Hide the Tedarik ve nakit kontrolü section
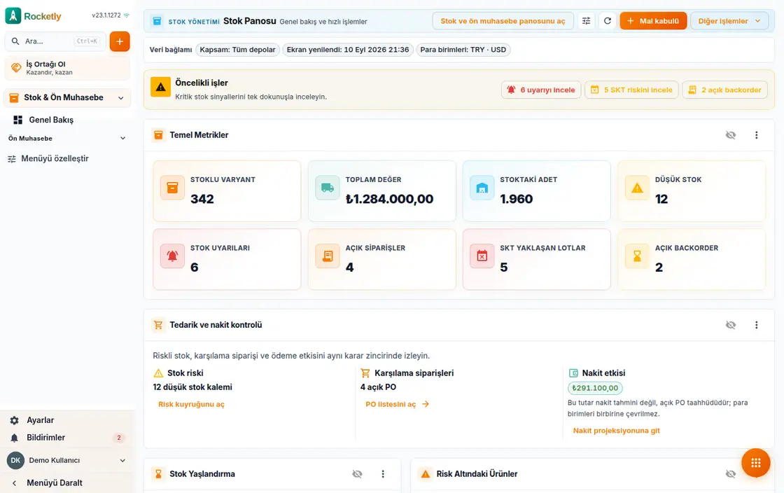Screen dimensions: 784x493 pyautogui.click(x=731, y=325)
